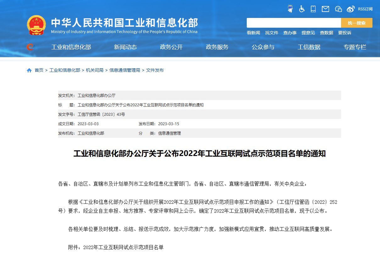Open the 公众参与 navigation menu

click(x=263, y=47)
